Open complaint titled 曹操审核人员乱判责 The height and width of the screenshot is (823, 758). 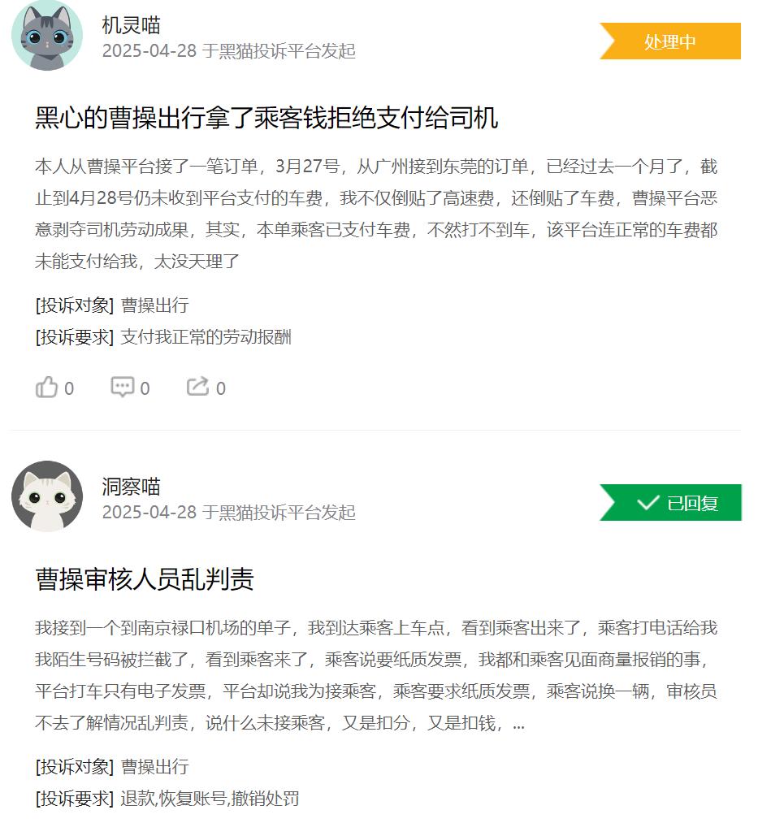(x=145, y=579)
